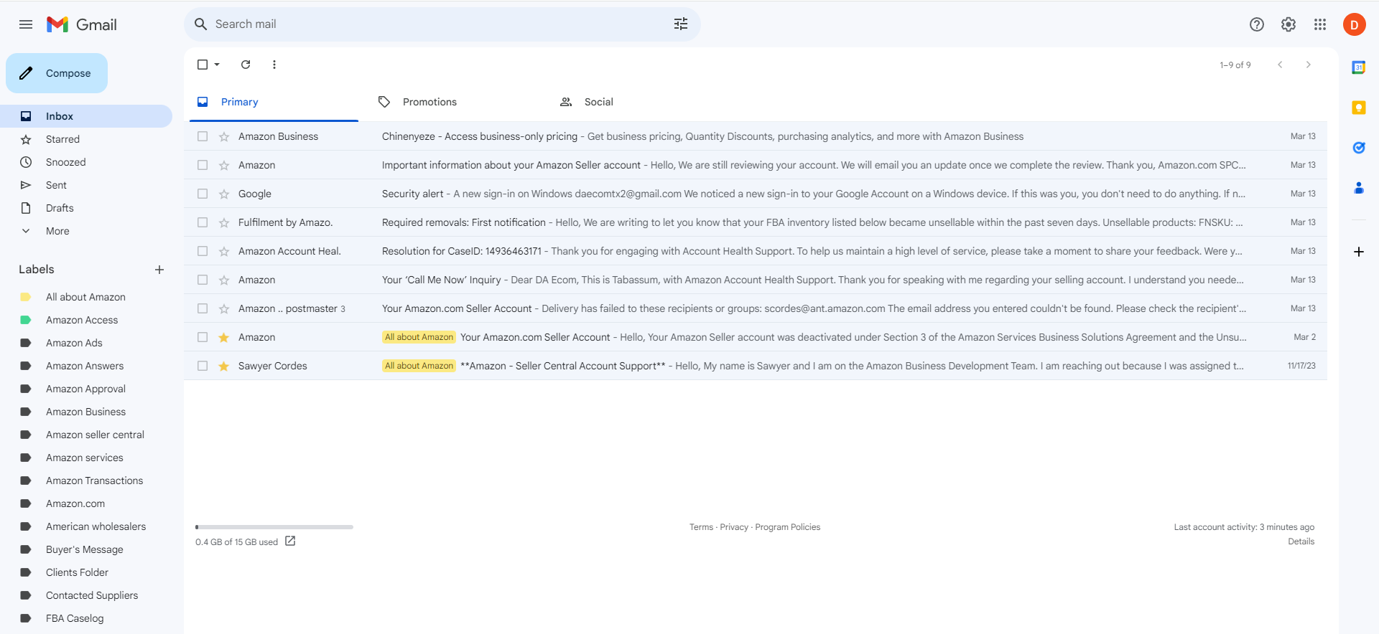Open the Resolution for CaseID email
The height and width of the screenshot is (634, 1379).
[x=756, y=251]
